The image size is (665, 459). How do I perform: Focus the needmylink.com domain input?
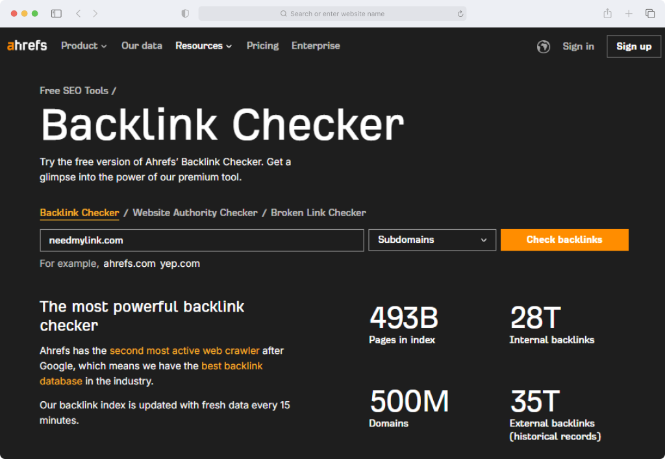[202, 240]
